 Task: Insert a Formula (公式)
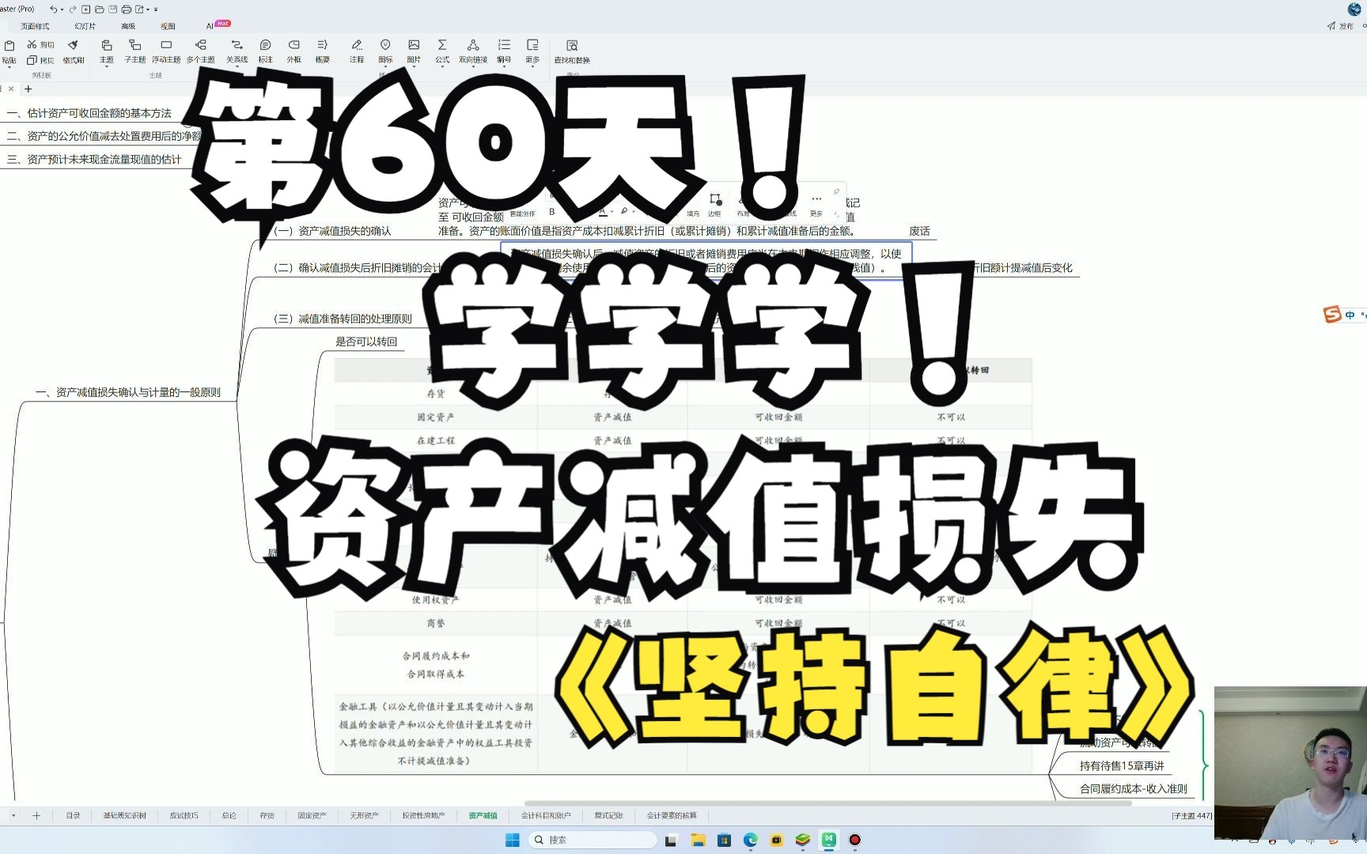tap(442, 51)
